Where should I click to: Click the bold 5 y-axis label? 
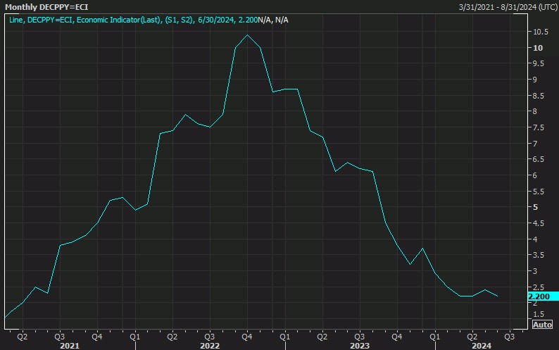536,207
